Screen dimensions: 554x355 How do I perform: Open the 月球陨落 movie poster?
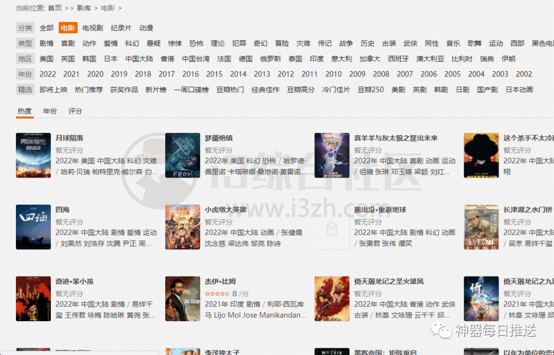tap(33, 155)
